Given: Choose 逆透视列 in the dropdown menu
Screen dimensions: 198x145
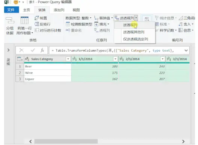Looking at the screenshot, I should point(135,25).
